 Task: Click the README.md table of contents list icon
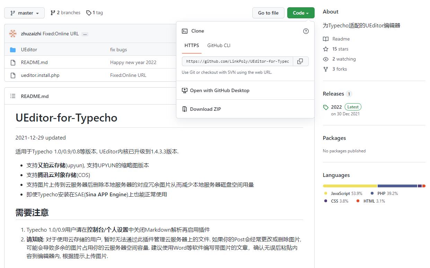click(x=13, y=96)
